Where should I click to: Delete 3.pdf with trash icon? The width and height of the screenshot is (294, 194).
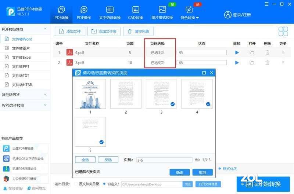coord(267,62)
